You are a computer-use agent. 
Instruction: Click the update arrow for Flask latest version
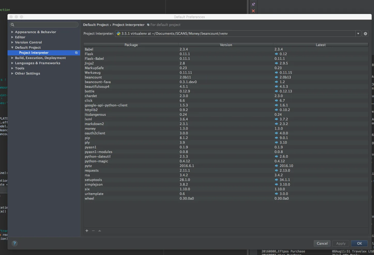(x=276, y=54)
